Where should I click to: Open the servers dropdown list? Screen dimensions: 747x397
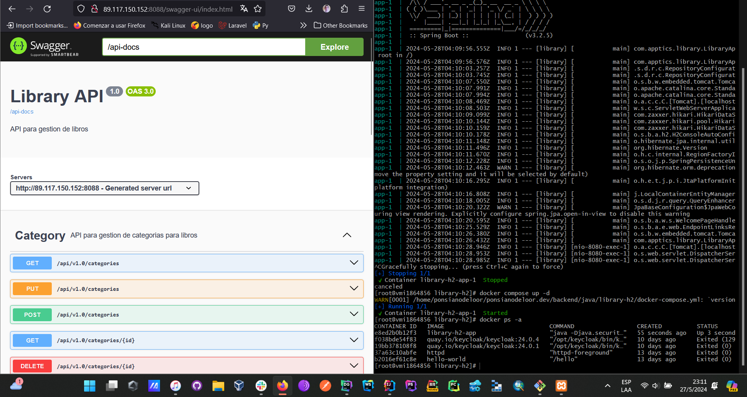[104, 188]
